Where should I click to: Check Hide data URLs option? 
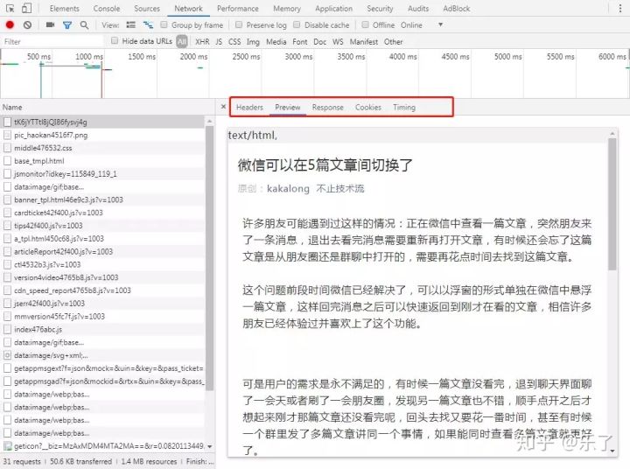point(115,40)
